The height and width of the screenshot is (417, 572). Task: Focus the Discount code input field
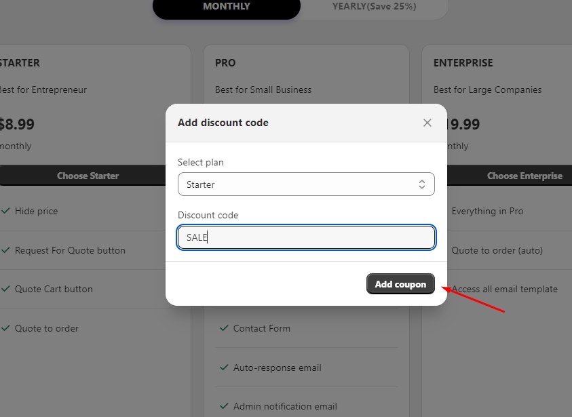[x=306, y=237]
